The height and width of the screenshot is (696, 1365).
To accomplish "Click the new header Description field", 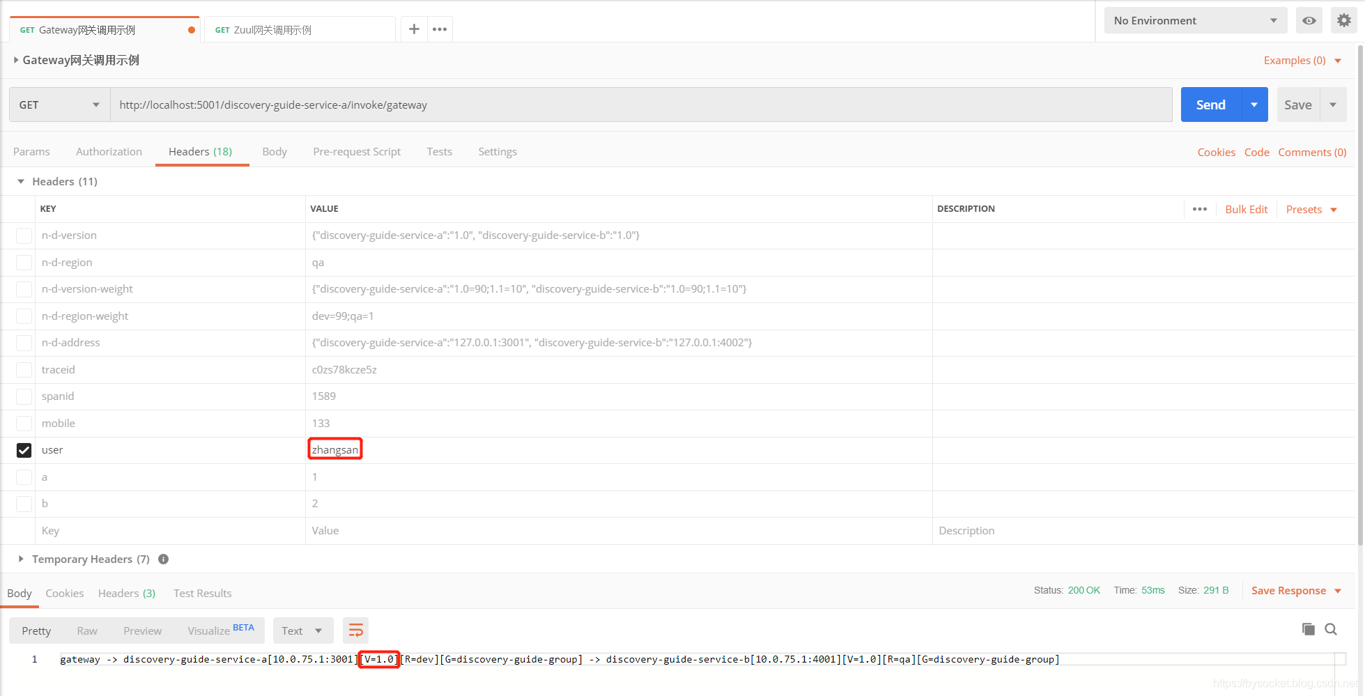I will click(1143, 531).
